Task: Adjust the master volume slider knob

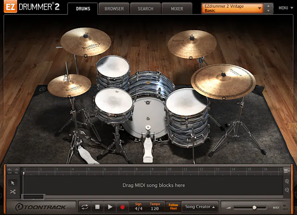Action: point(254,208)
